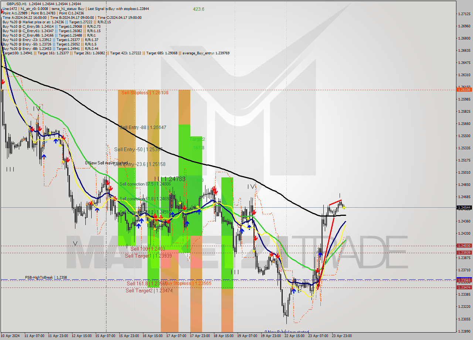Click the 1.25500 price scale value
This screenshot has height=340, width=473.
tap(464, 136)
